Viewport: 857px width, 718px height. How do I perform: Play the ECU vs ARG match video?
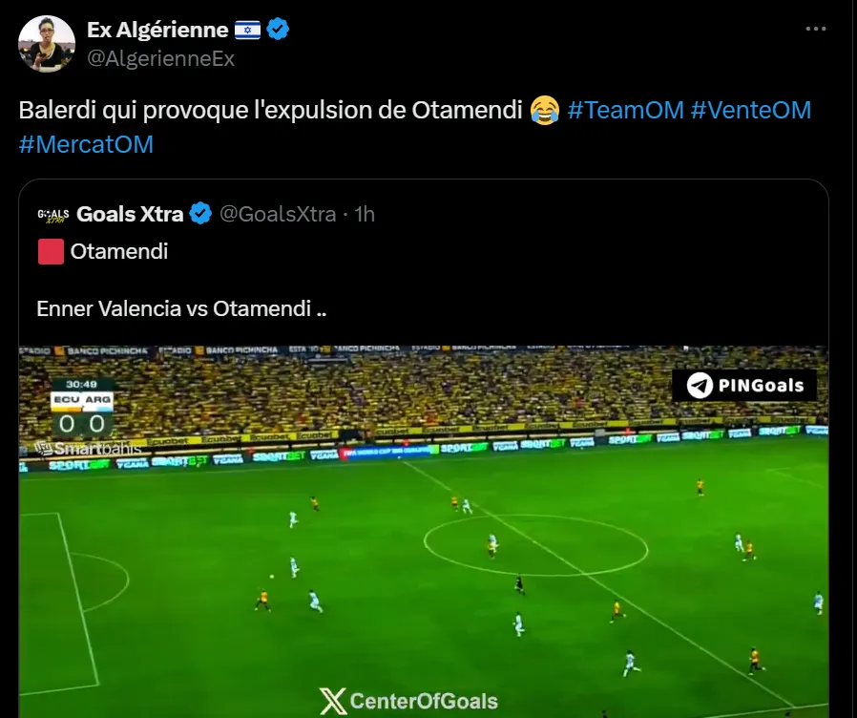click(424, 532)
